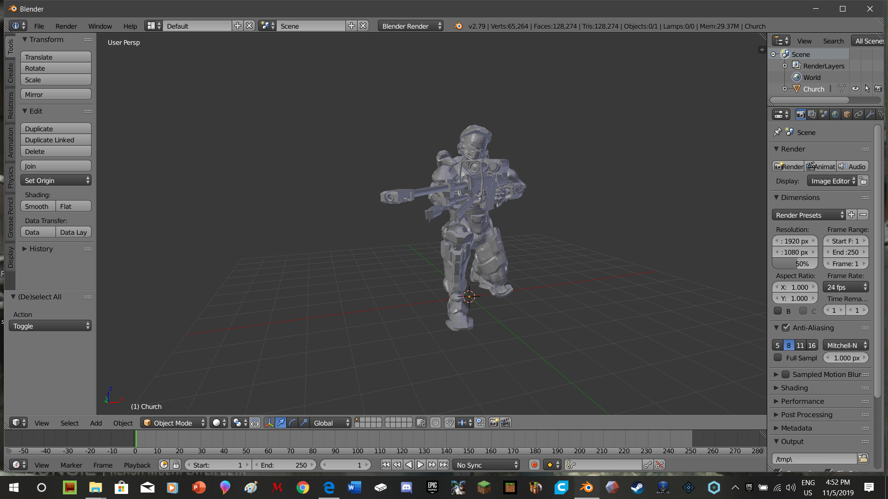The image size is (888, 499).
Task: Click the OpenGL render active viewport icon
Action: pyautogui.click(x=494, y=423)
